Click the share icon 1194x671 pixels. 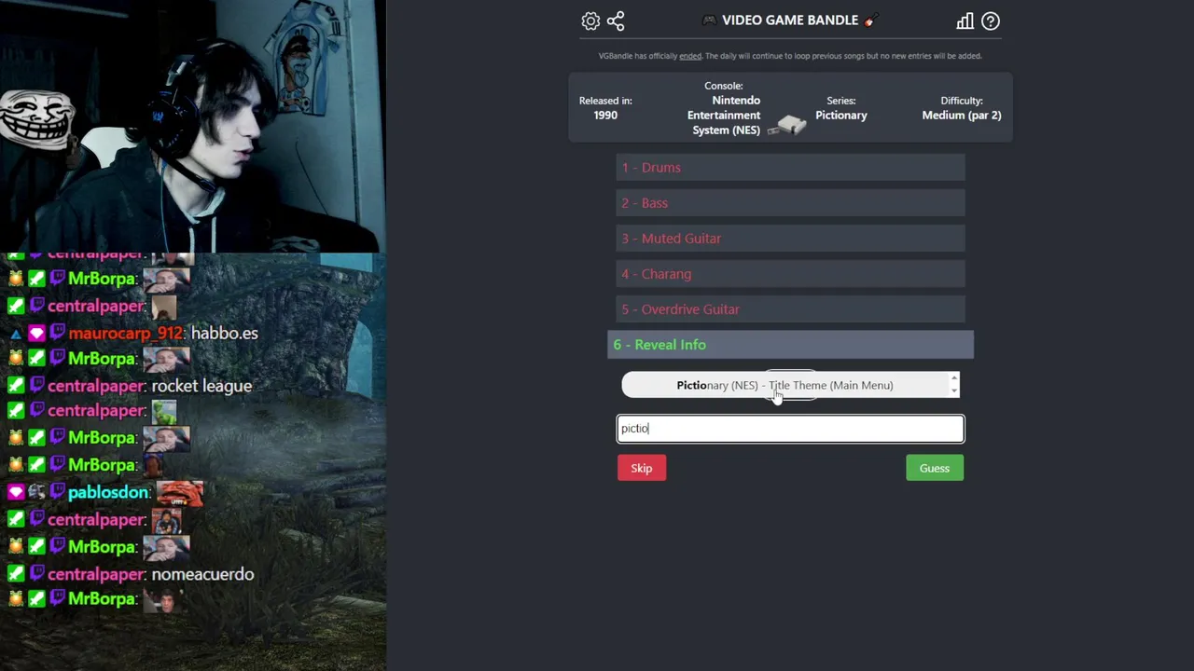(616, 21)
